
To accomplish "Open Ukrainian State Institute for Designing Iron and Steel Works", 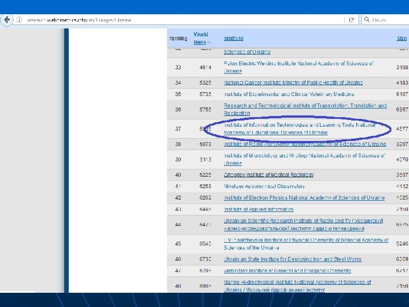I will 293,259.
